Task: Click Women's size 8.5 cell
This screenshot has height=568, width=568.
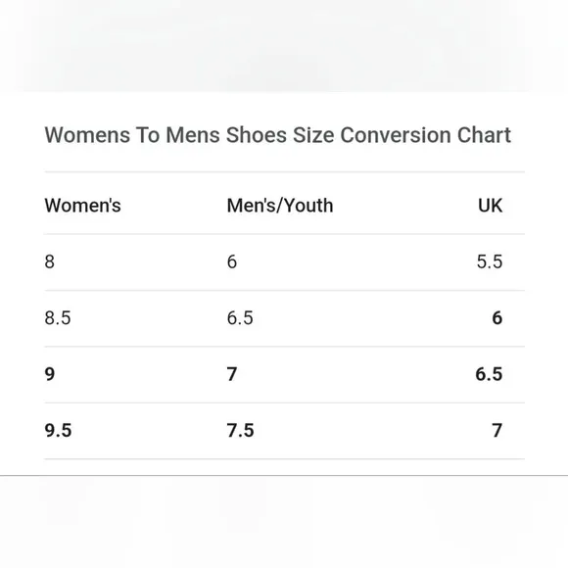Action: coord(58,317)
